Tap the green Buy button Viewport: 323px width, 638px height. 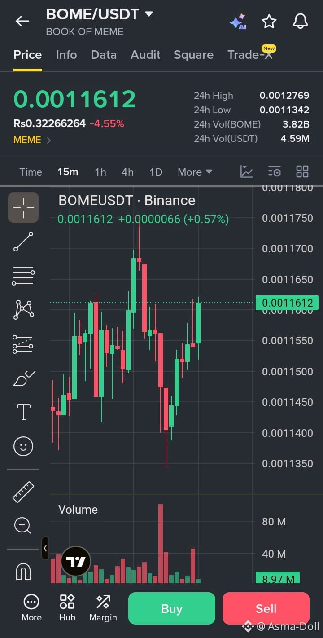tap(172, 608)
